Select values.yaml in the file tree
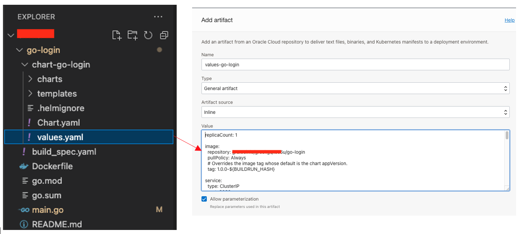Image resolution: width=519 pixels, height=234 pixels. 89,137
